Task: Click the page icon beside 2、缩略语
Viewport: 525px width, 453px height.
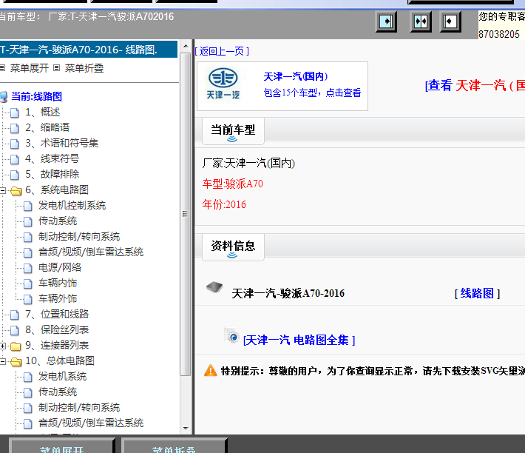Action: [14, 128]
